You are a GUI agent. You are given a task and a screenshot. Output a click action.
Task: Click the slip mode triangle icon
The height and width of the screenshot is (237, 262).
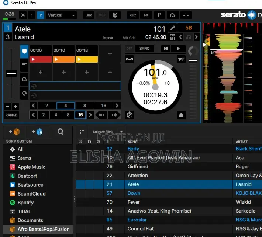[181, 59]
